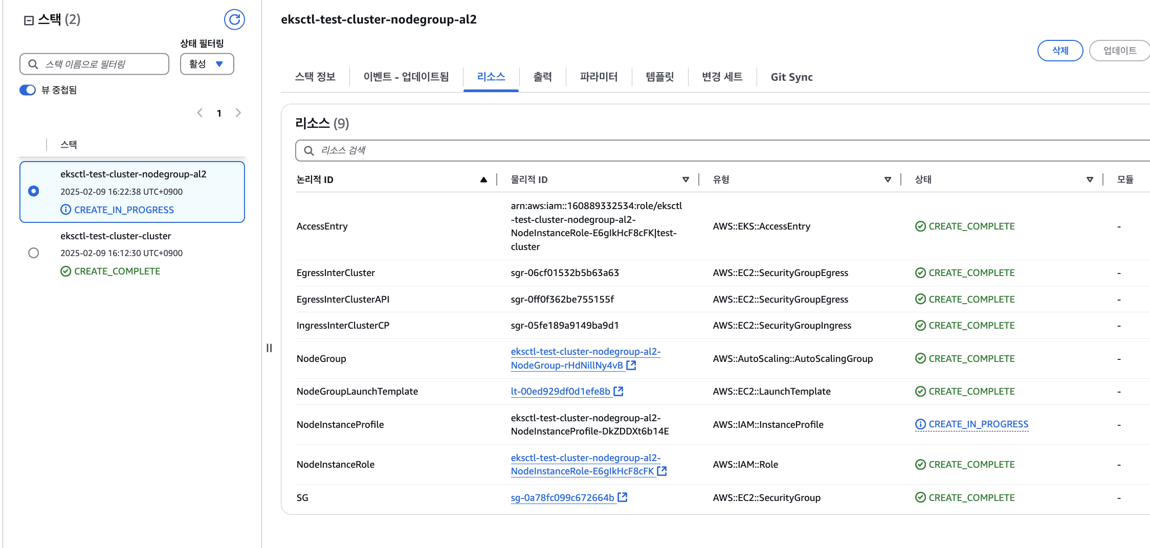Click the sgr-06cf01532b5b63a63 physical ID
Viewport: 1150px width, 548px height.
point(565,273)
